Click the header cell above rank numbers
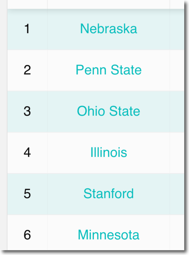 point(27,4)
